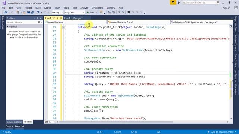Click the Add to Source Control arrow icon
The height and width of the screenshot is (134, 239).
pyautogui.click(x=209, y=132)
